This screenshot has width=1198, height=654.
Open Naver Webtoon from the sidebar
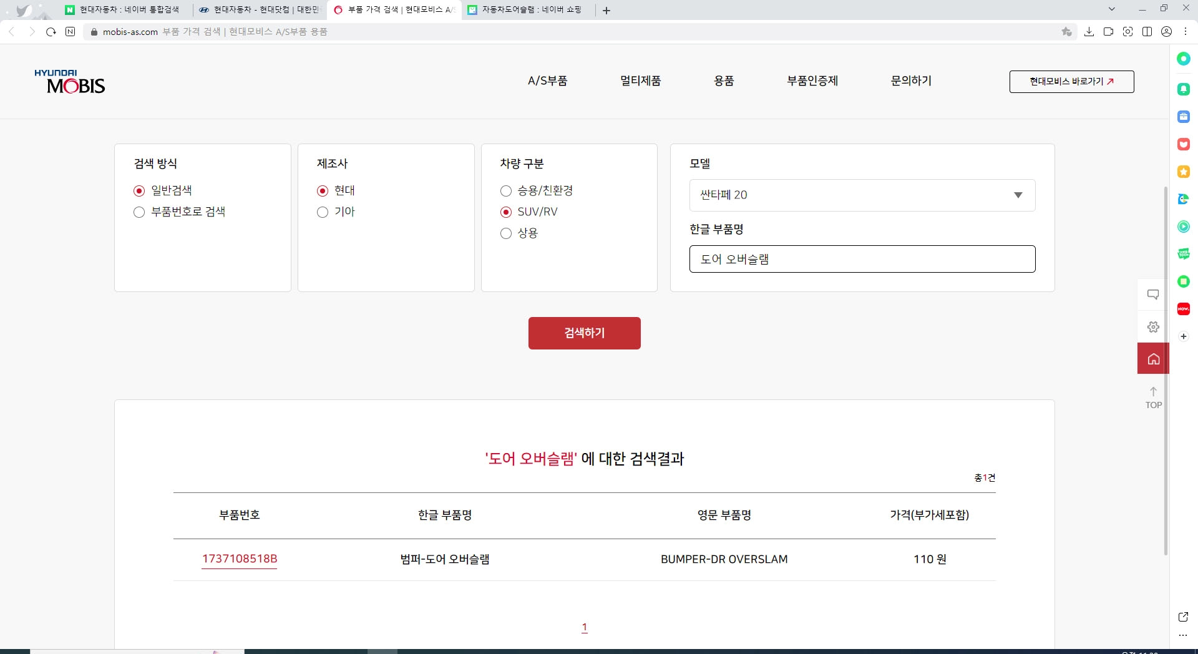click(1184, 253)
